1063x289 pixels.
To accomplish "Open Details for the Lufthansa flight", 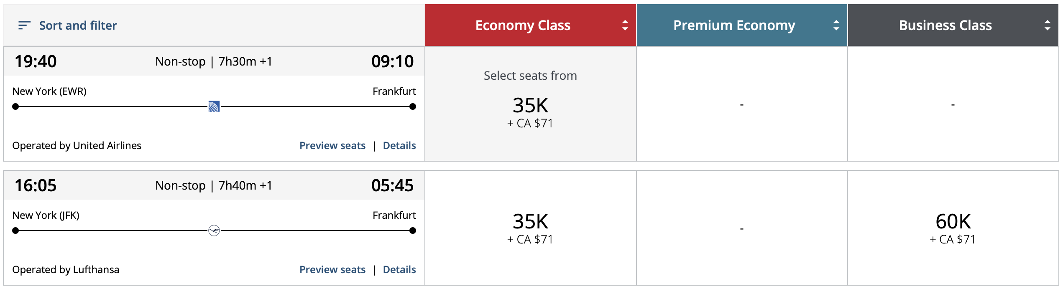I will coord(399,269).
